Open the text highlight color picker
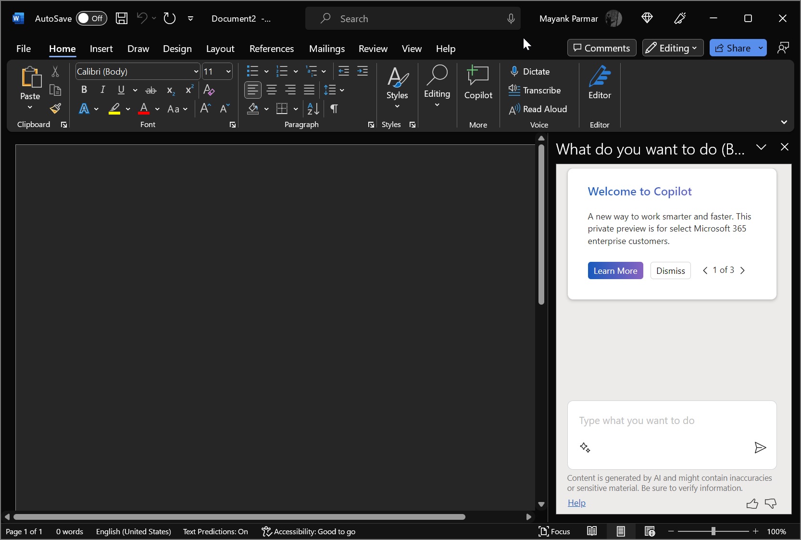The width and height of the screenshot is (801, 540). tap(128, 109)
